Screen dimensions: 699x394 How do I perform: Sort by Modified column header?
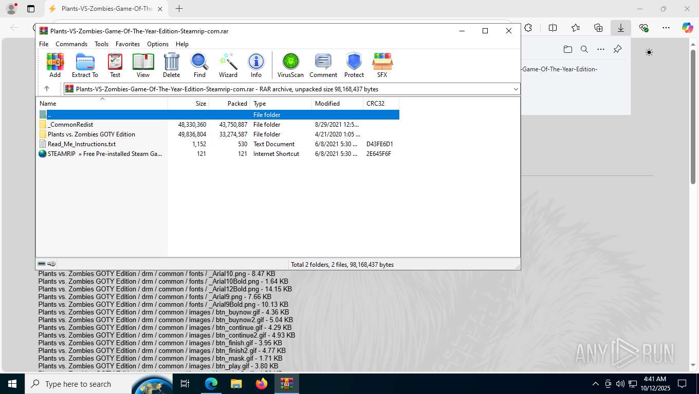point(338,104)
